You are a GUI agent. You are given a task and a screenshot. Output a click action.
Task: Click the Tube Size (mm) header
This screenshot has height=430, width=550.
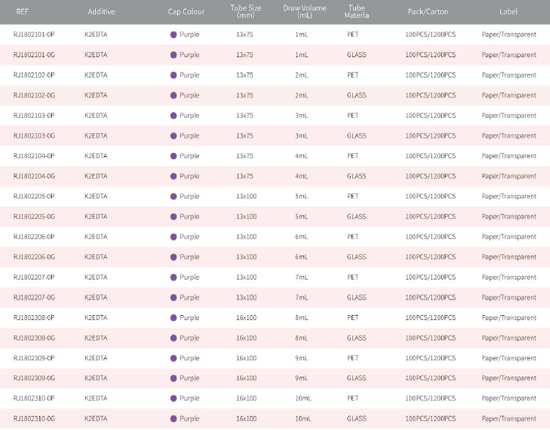245,12
